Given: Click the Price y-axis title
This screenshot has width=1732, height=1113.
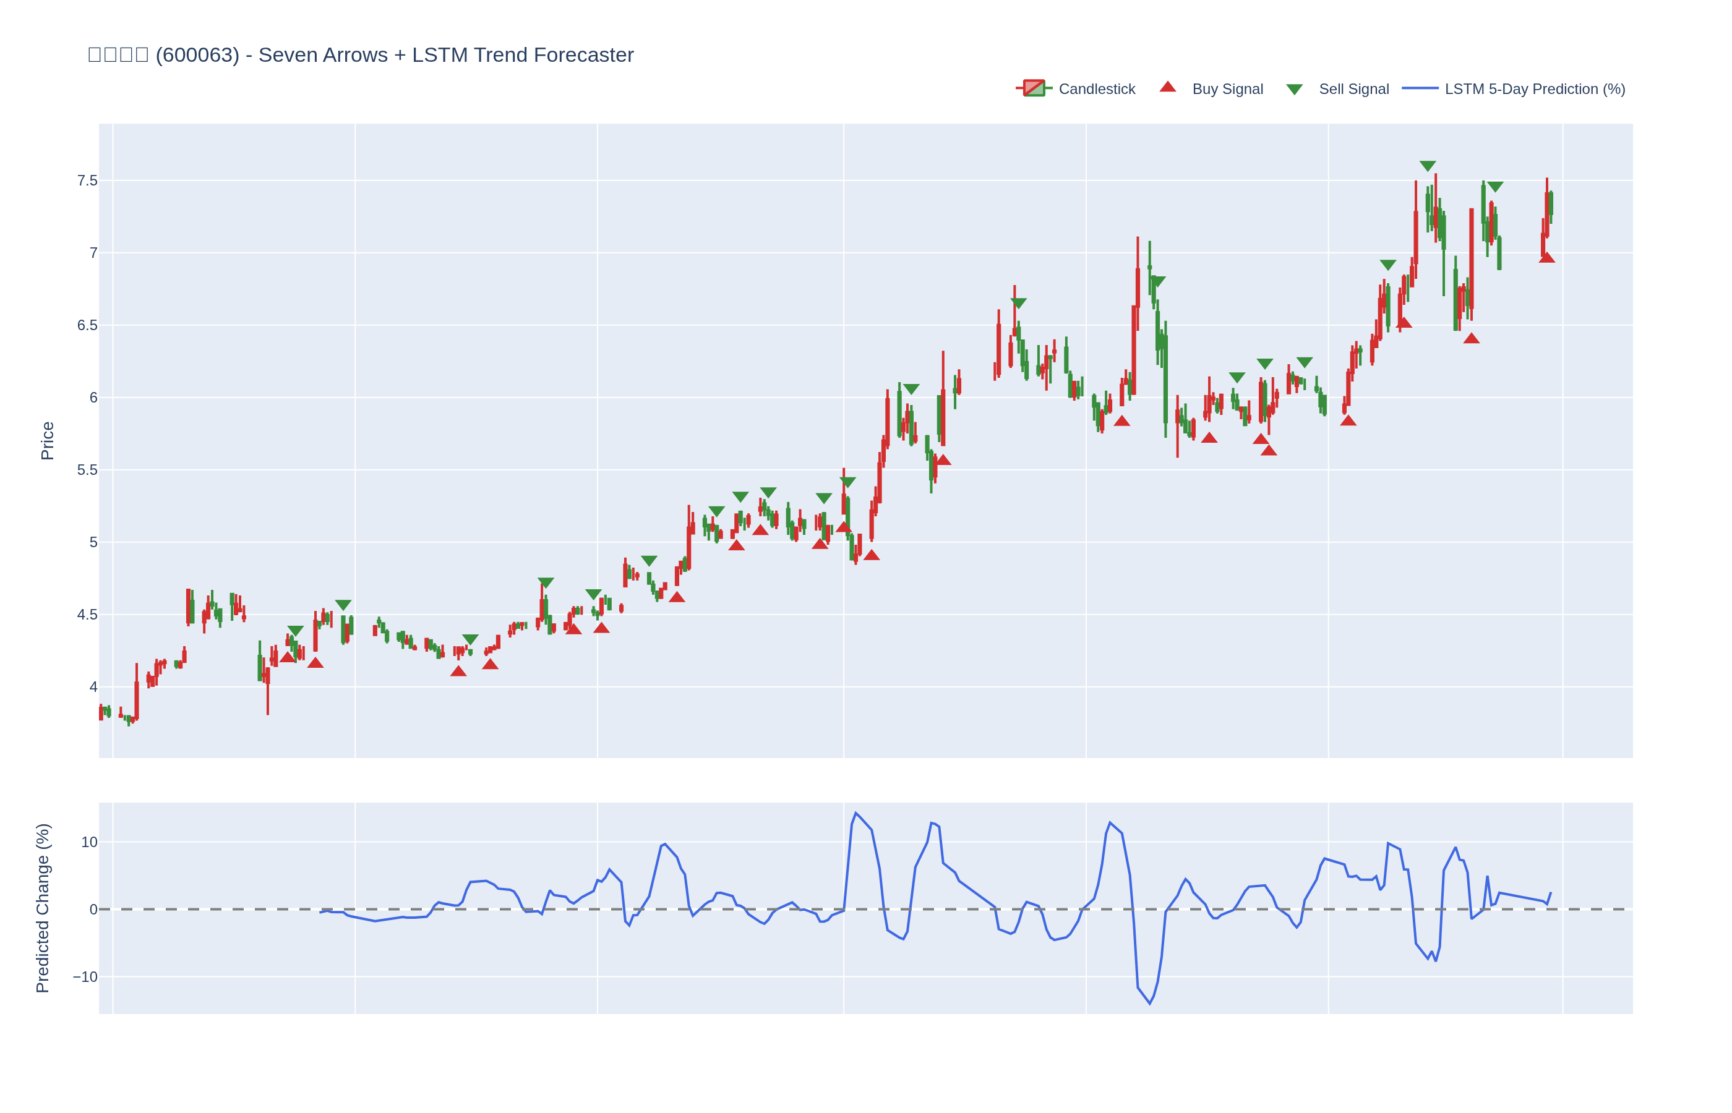Looking at the screenshot, I should coord(48,441).
